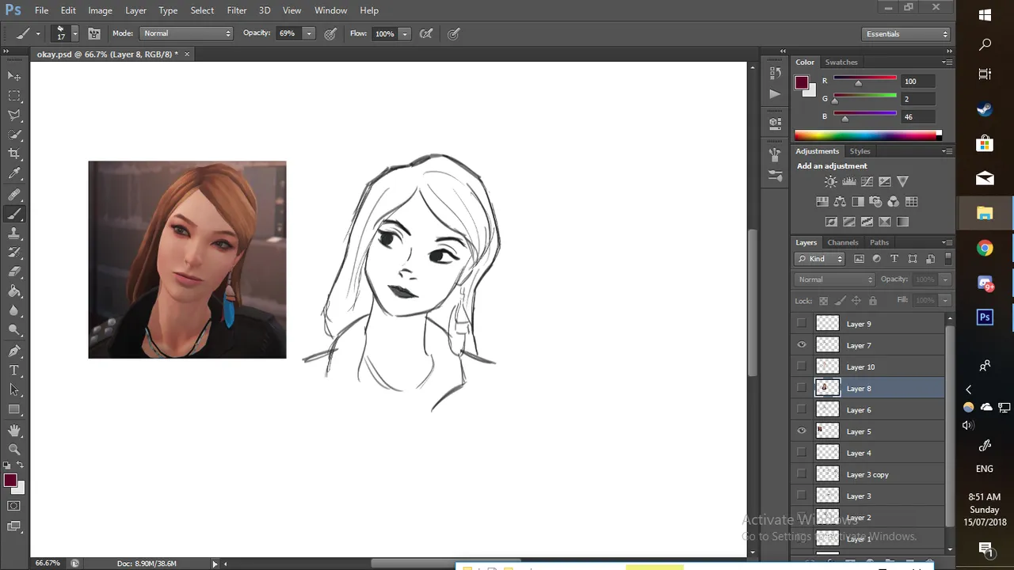Select the Healing Brush tool
This screenshot has width=1014, height=570.
point(14,195)
